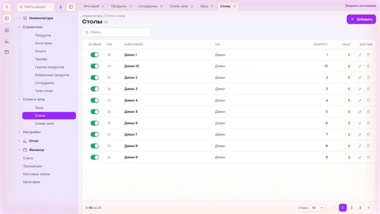
Task: Edit the Диван 6 row
Action: click(x=360, y=123)
